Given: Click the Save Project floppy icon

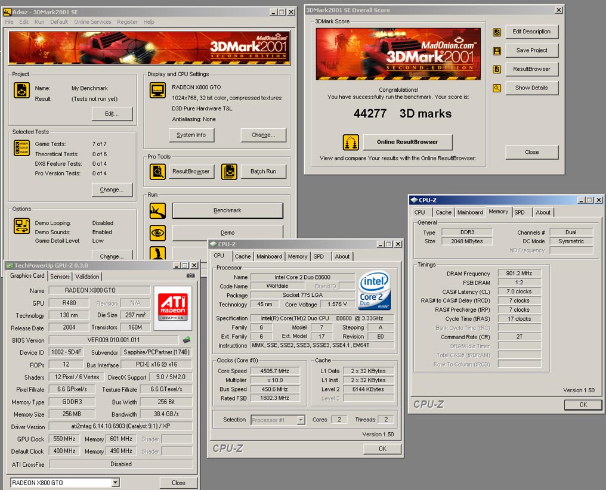Looking at the screenshot, I should point(497,51).
